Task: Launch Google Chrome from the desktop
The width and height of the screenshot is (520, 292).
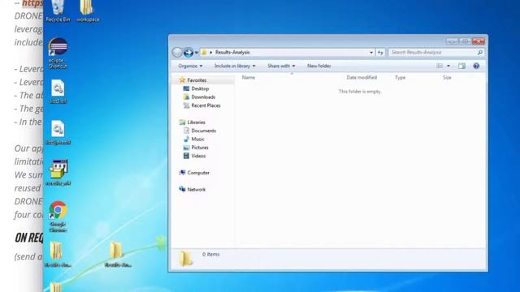Action: point(58,217)
